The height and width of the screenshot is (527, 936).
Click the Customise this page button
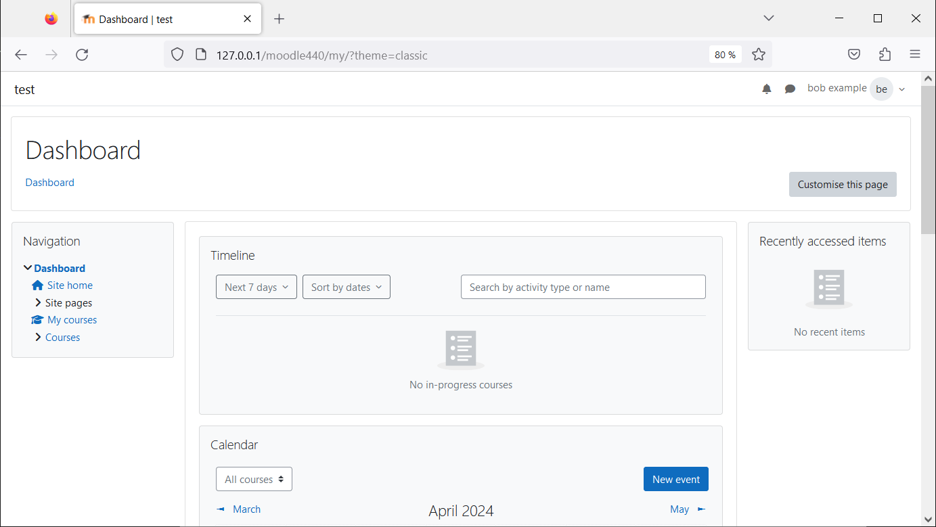[843, 184]
